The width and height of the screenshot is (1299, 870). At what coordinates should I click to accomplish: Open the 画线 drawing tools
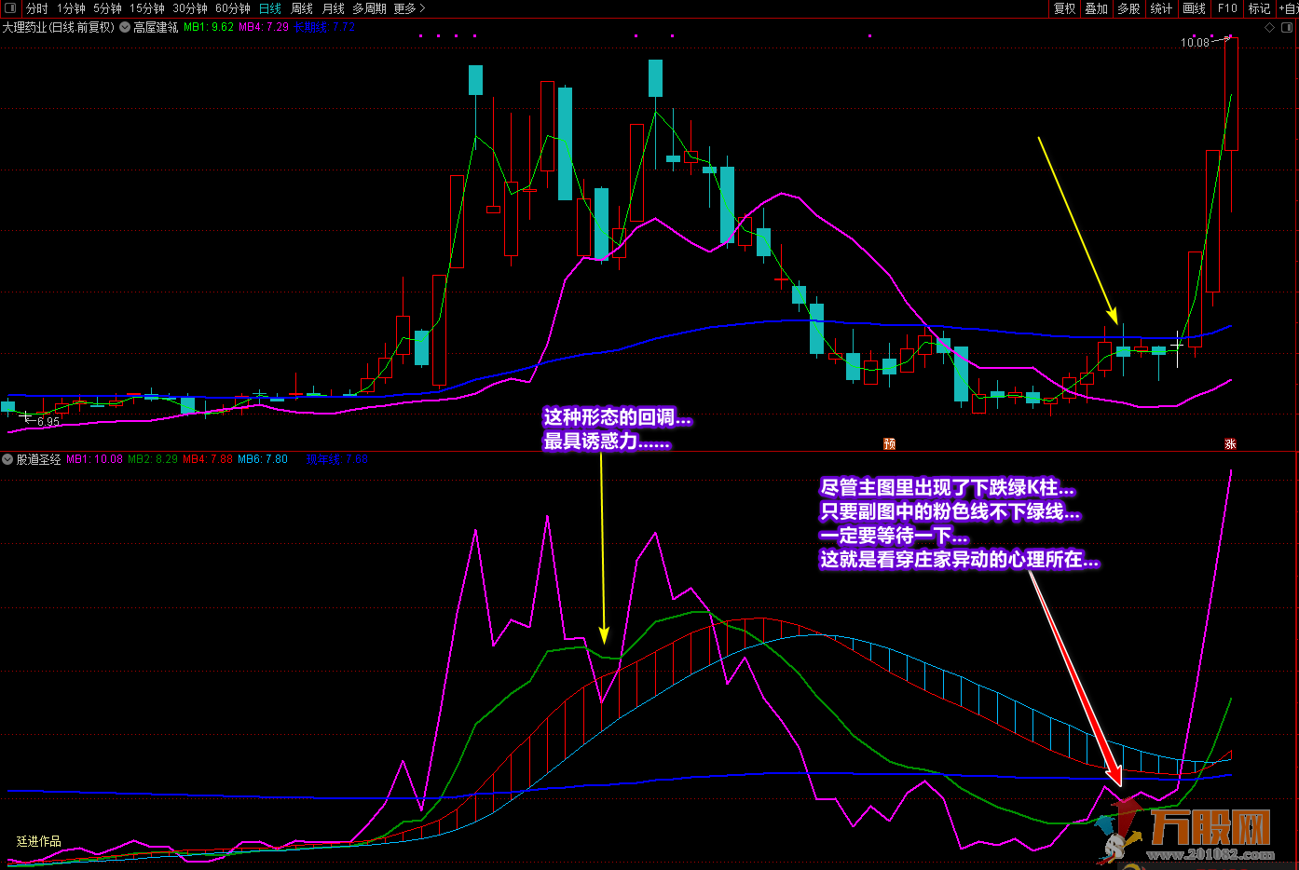(1195, 8)
